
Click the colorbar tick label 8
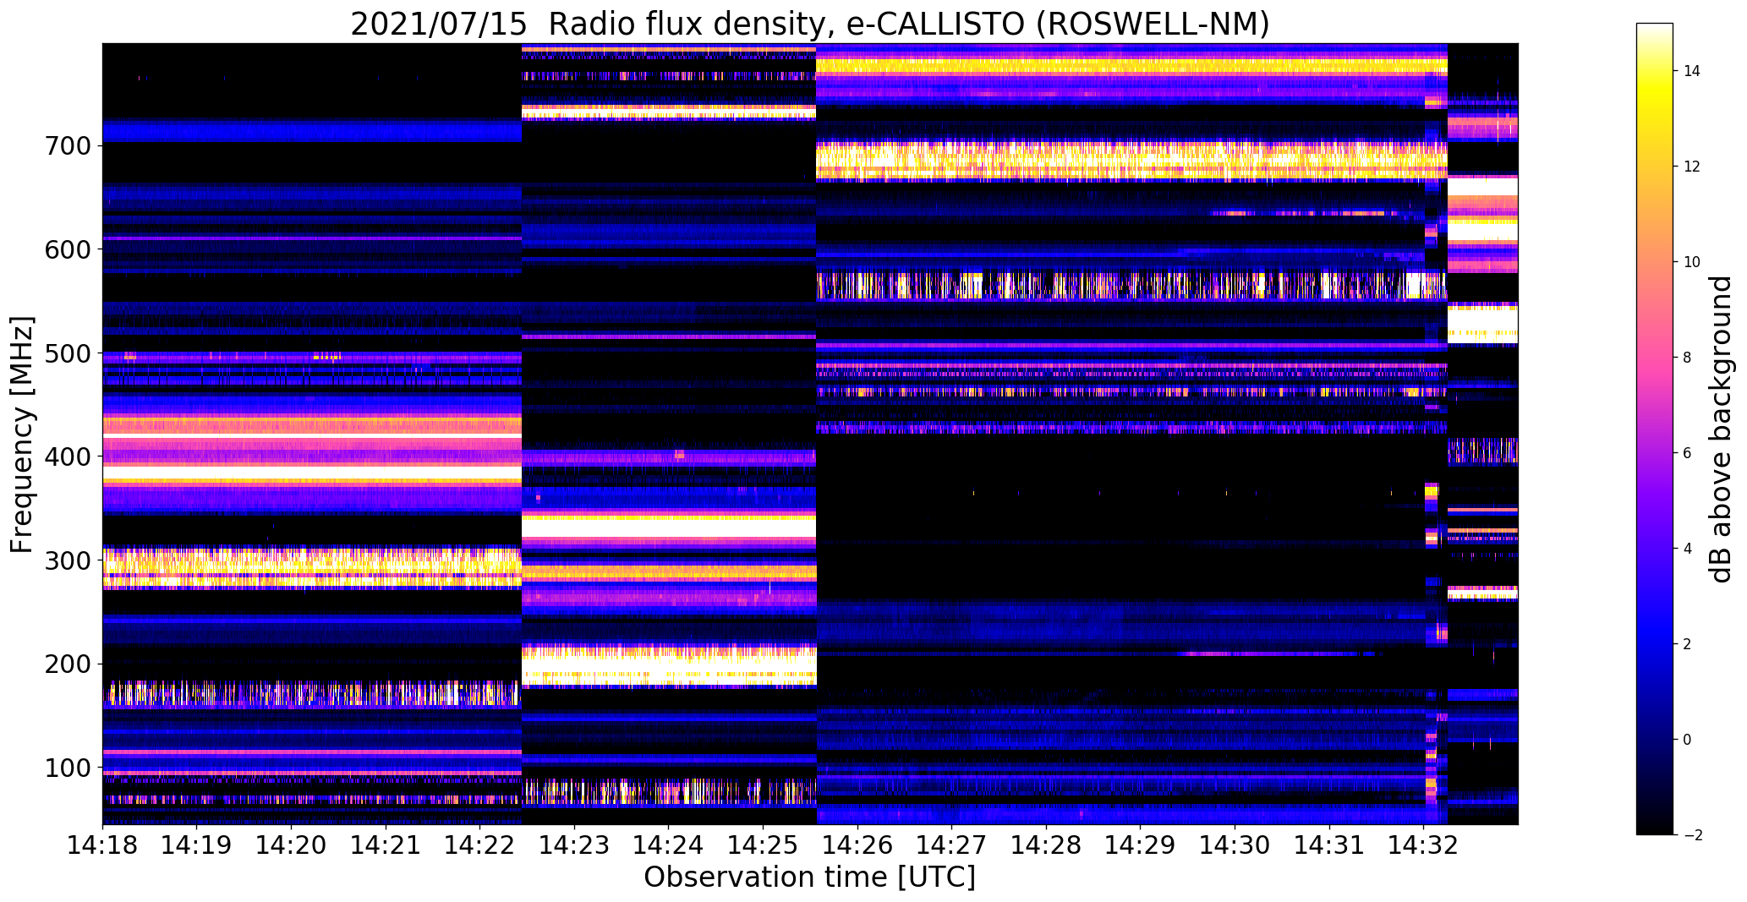click(1688, 358)
